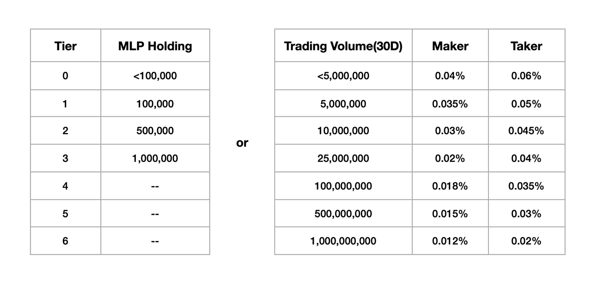Select the Taker column header
The height and width of the screenshot is (284, 596).
527,46
